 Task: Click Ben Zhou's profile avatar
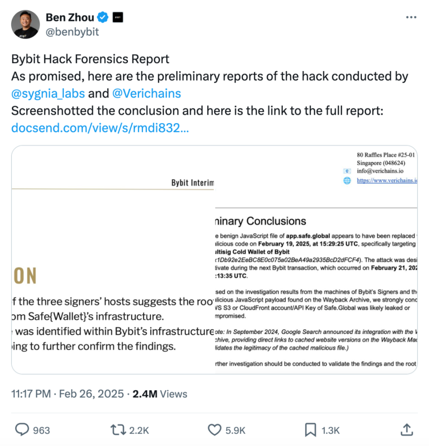(x=25, y=24)
